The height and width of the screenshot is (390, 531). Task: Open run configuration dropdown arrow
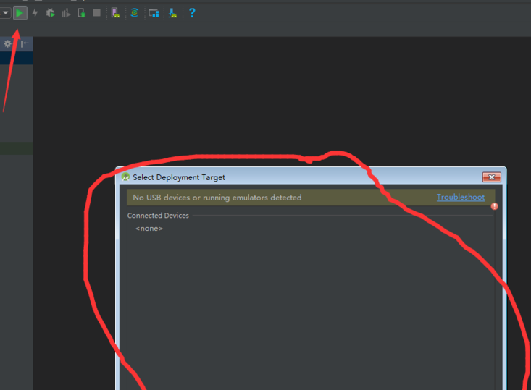pos(4,12)
